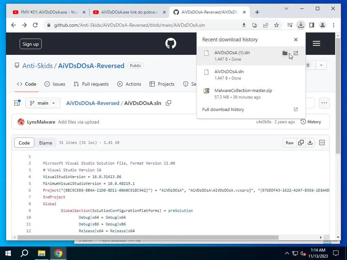The width and height of the screenshot is (347, 260).
Task: Open the AiVDsDOsA-Reversed repository title link
Action: 91,66
